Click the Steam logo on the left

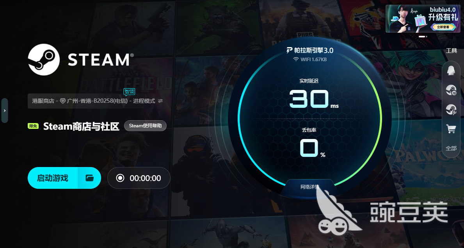pyautogui.click(x=44, y=60)
